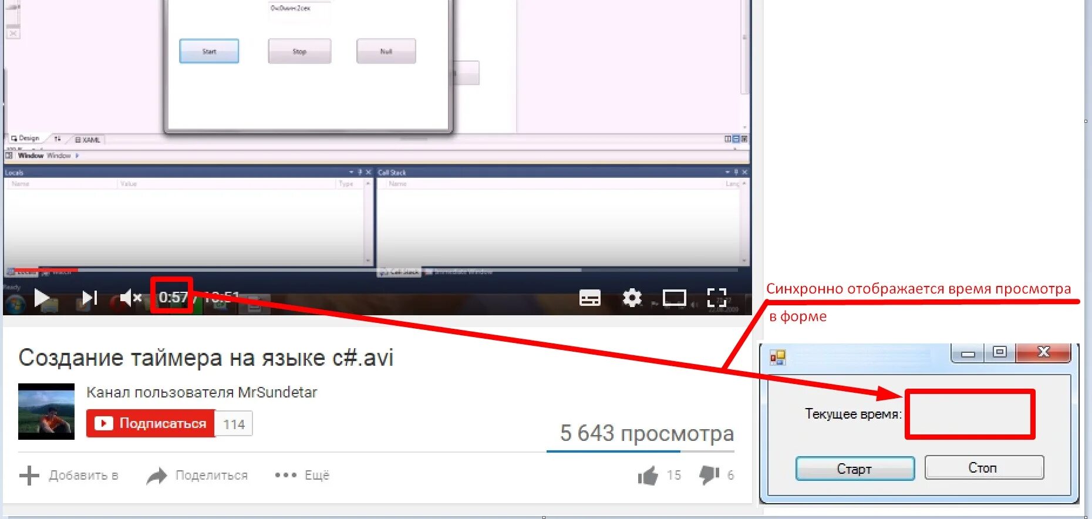Click the '5 643 просмотра' view count
Screen dimensions: 1092x519
(647, 433)
